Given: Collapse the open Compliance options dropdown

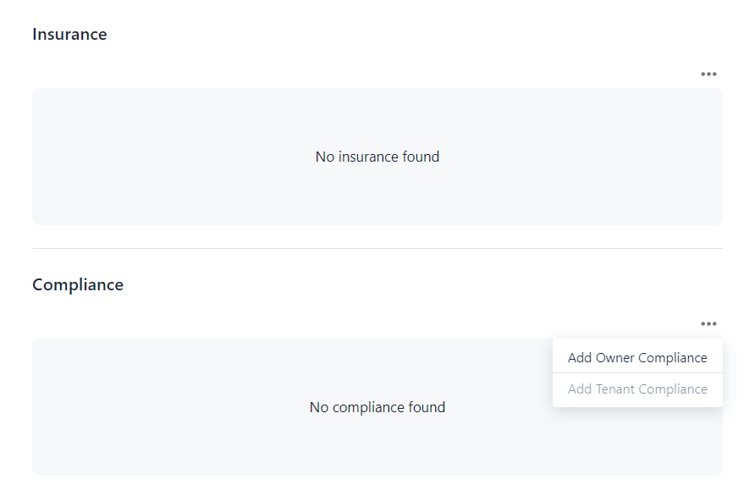Looking at the screenshot, I should pyautogui.click(x=708, y=324).
